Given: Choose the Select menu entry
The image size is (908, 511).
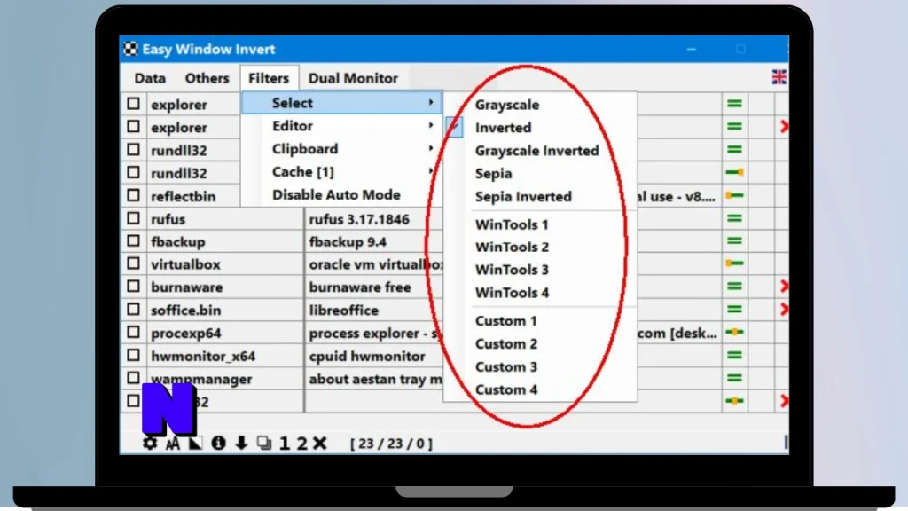Looking at the screenshot, I should pyautogui.click(x=342, y=103).
